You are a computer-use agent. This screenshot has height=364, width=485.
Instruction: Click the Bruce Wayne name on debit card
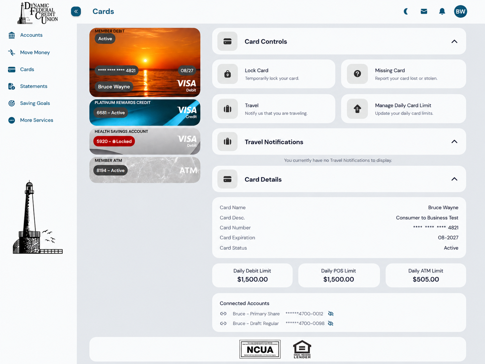(x=114, y=87)
